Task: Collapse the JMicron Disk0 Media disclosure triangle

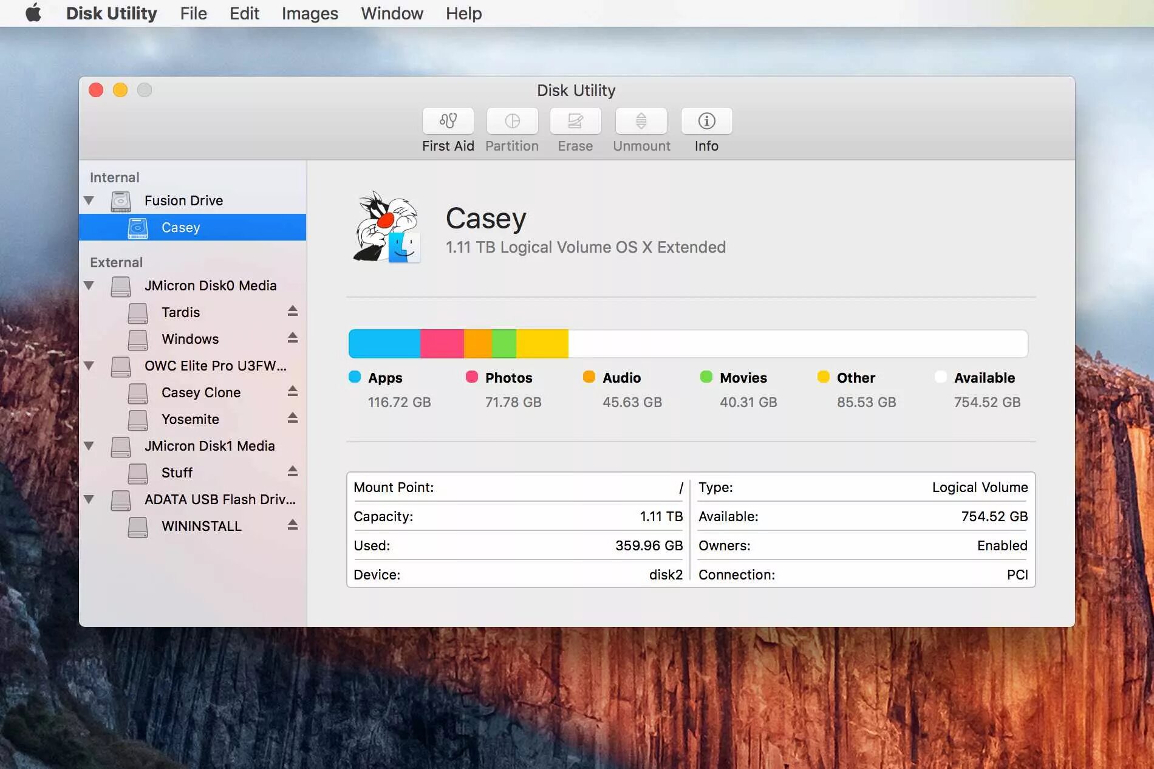Action: coord(89,285)
